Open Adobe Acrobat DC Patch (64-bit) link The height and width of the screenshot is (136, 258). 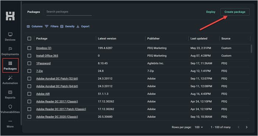coord(57,86)
